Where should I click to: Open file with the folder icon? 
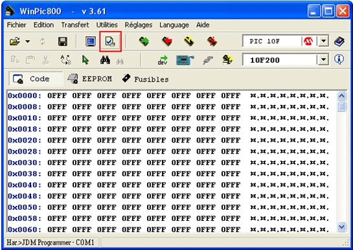tap(15, 41)
